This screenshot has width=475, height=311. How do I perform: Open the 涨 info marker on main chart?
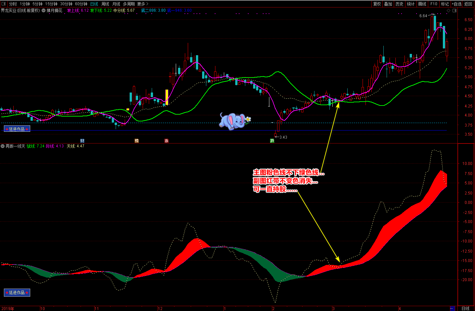[166, 141]
